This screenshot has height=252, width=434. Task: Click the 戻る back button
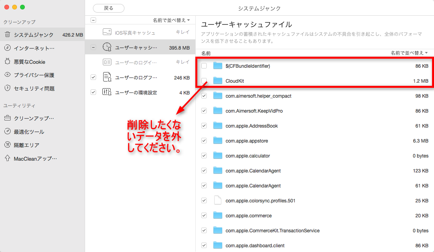[109, 8]
